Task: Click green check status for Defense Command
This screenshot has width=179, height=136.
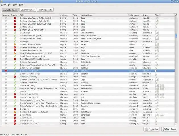Action: 15,82
